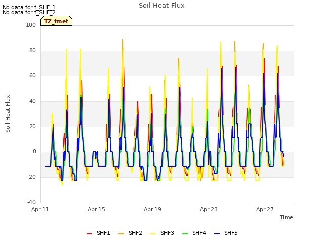The height and width of the screenshot is (243, 324).
Task: Select the SHF2 legend label
Action: (135, 233)
